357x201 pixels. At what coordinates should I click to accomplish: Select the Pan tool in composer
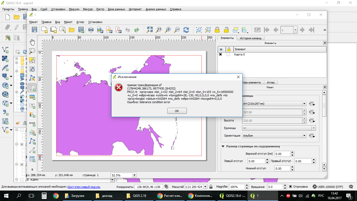tap(32, 42)
